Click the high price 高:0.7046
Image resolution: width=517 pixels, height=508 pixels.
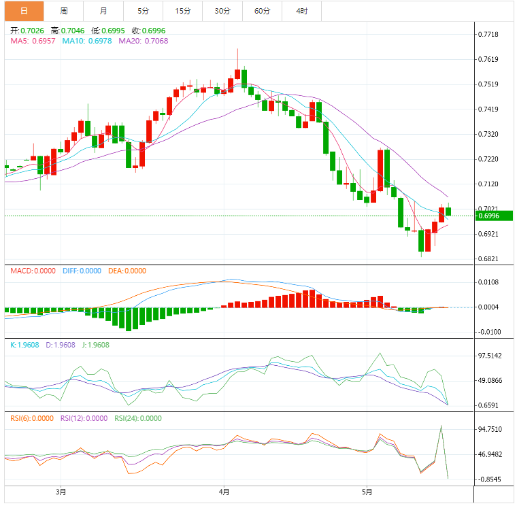pos(67,31)
